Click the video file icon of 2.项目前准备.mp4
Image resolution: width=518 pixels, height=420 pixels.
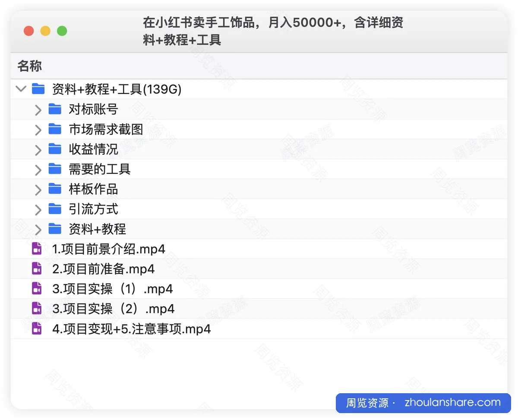click(x=37, y=269)
